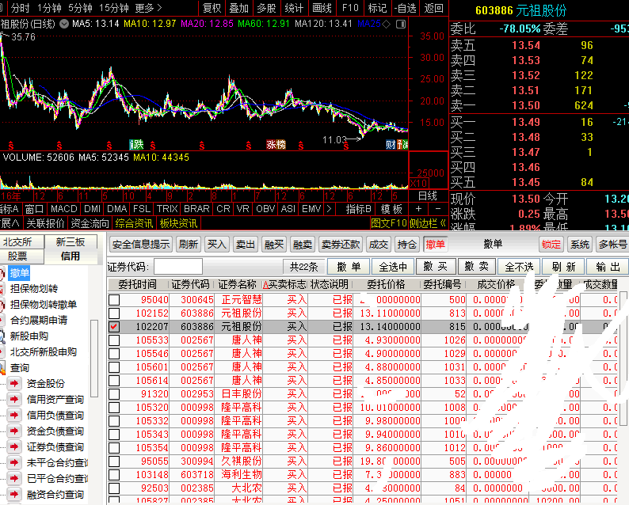629x505 pixels.
Task: Check the 日丰股份 order checkbox
Action: pyautogui.click(x=114, y=394)
